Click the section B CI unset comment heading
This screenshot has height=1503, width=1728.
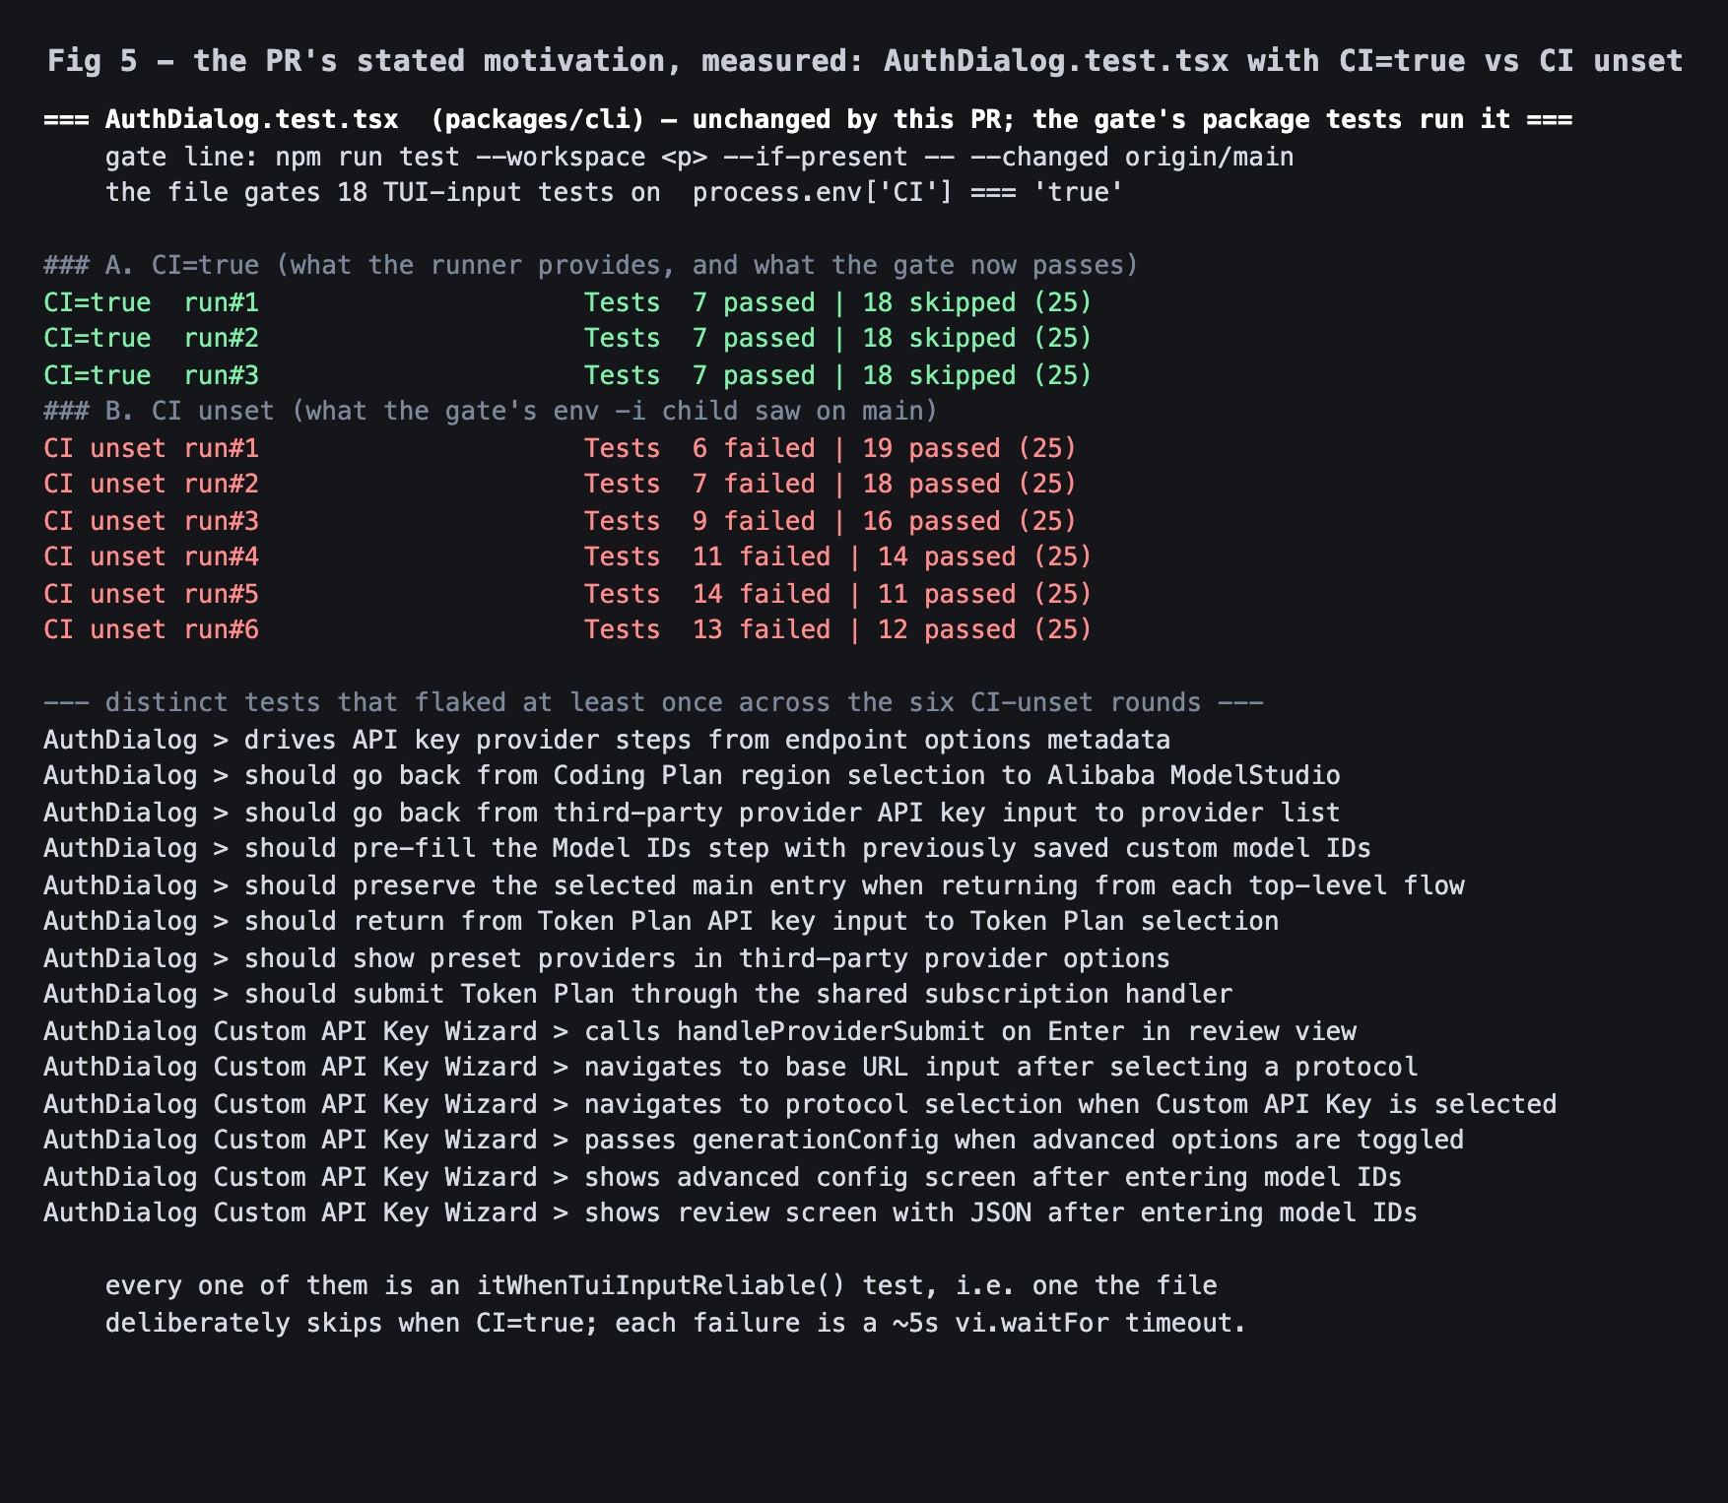click(491, 411)
